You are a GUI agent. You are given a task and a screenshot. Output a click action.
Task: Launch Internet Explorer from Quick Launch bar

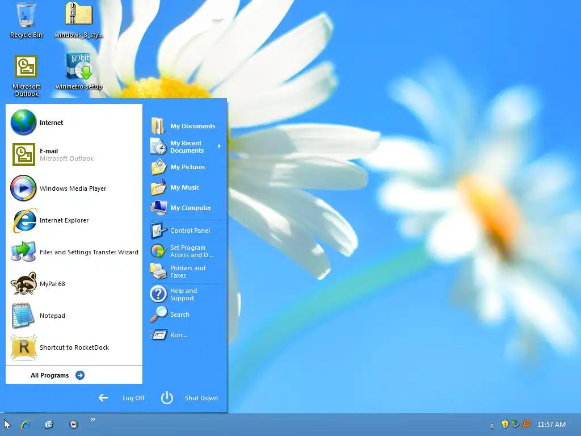(25, 425)
